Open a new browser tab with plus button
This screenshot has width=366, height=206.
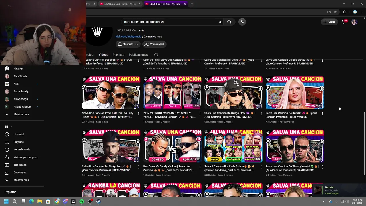tap(192, 4)
